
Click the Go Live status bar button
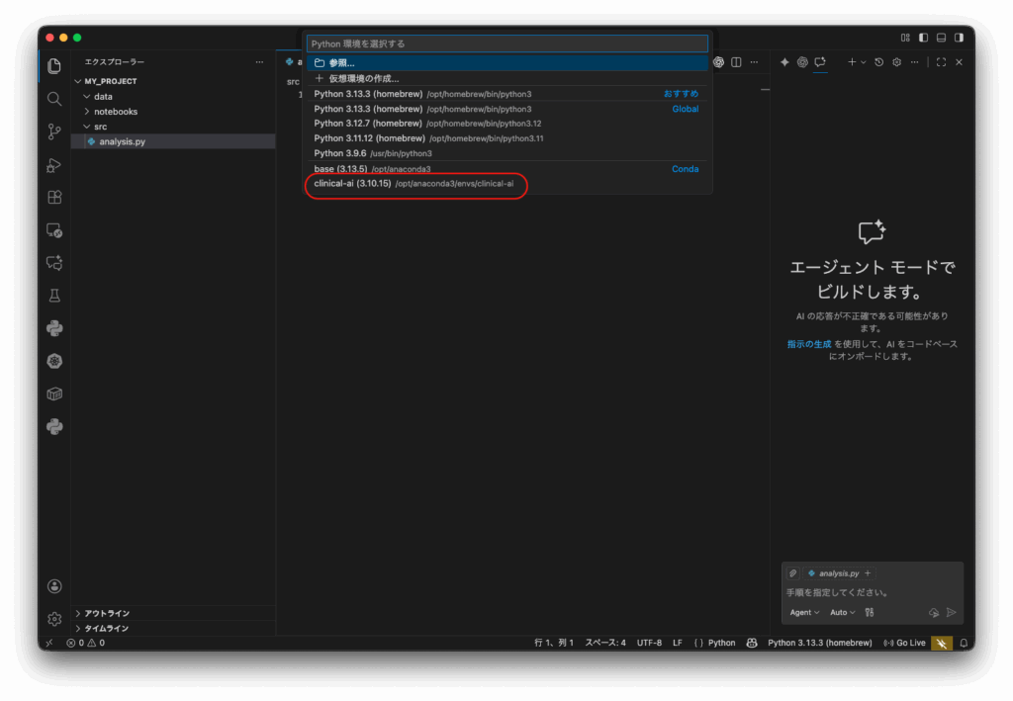[904, 643]
